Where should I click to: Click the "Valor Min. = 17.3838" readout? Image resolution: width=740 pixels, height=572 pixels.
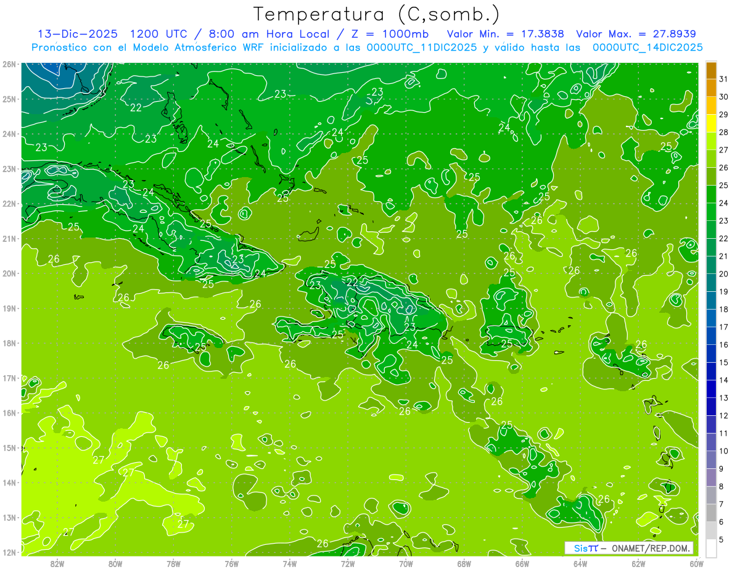[506, 34]
